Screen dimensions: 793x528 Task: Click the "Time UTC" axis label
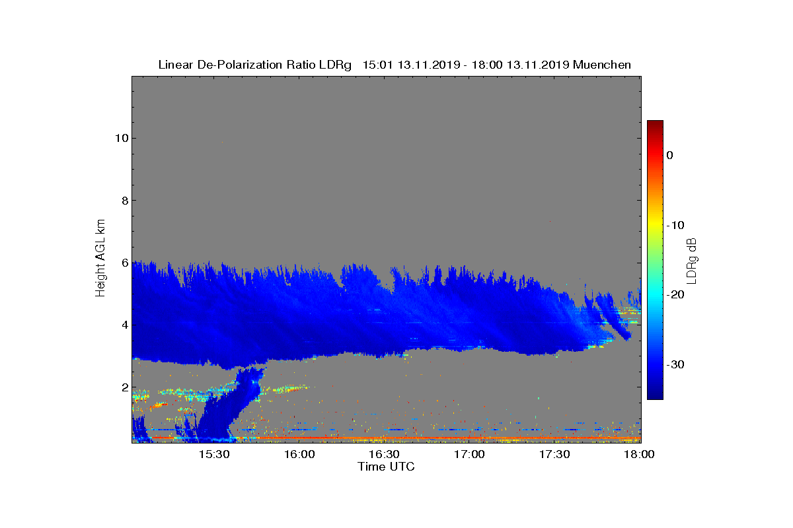click(387, 467)
